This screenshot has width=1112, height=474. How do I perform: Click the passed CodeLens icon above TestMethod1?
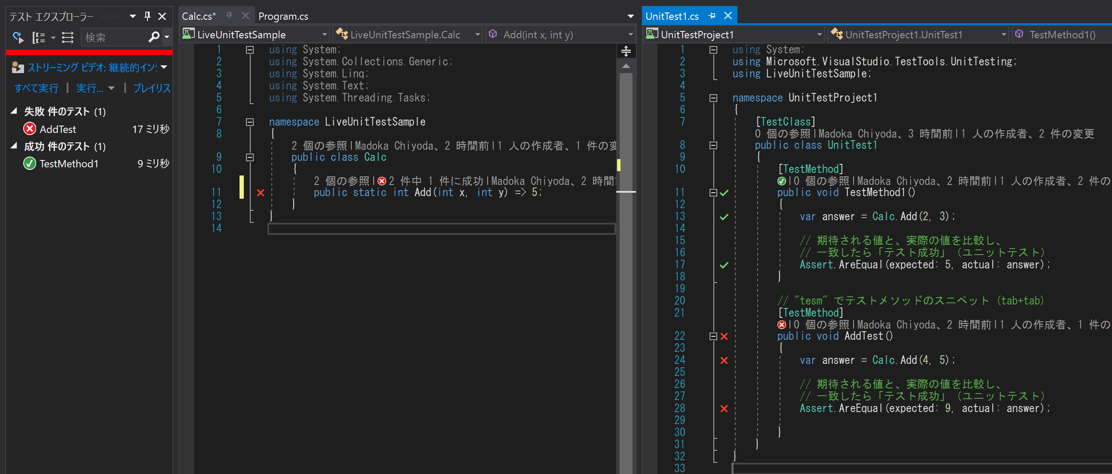(782, 181)
